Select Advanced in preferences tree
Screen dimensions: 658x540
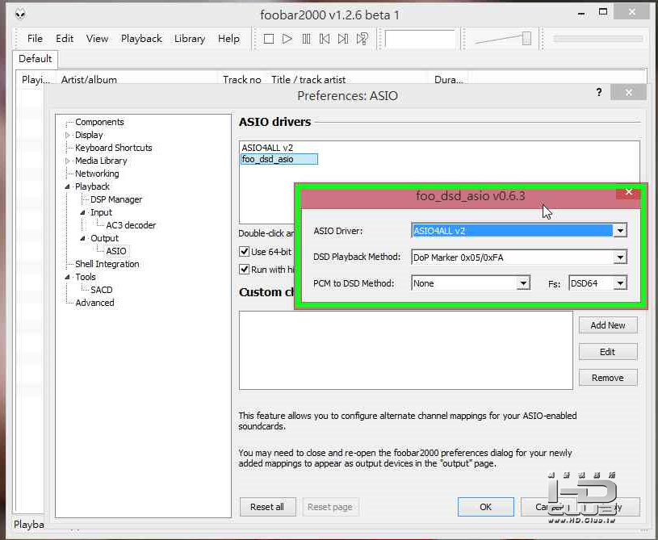coord(94,303)
